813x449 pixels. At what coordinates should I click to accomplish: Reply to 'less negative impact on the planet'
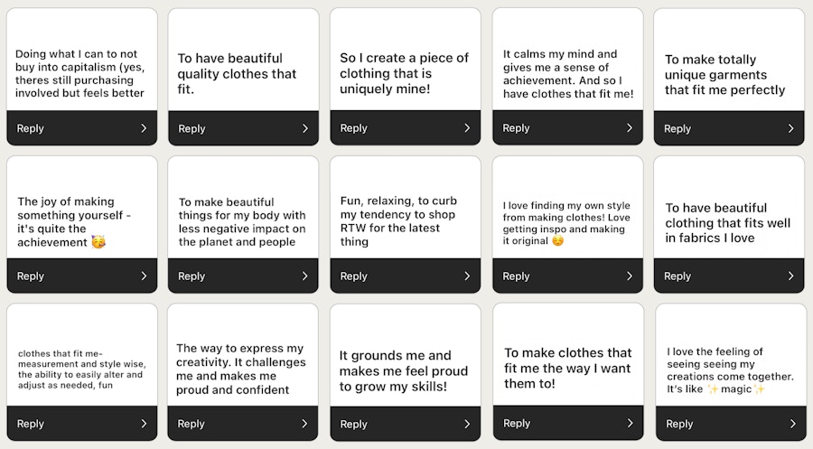pos(192,276)
